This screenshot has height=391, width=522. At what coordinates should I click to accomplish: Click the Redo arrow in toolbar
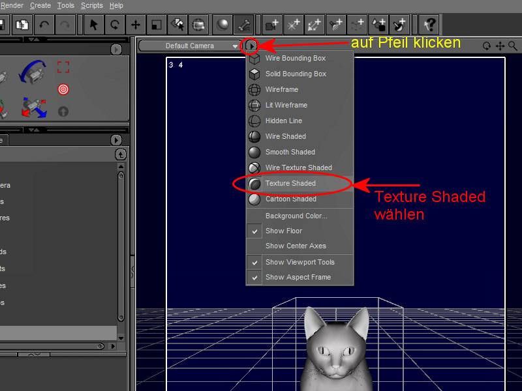[x=65, y=25]
